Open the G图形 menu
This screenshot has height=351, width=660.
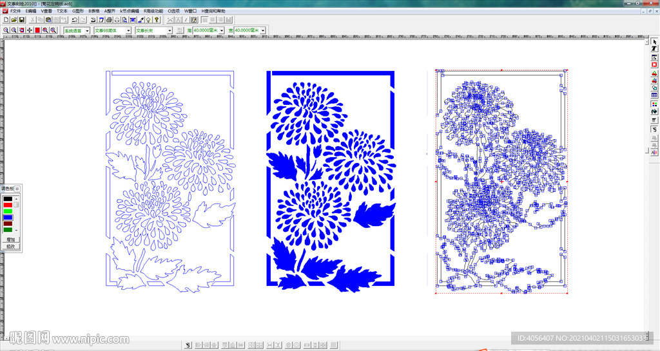(78, 11)
